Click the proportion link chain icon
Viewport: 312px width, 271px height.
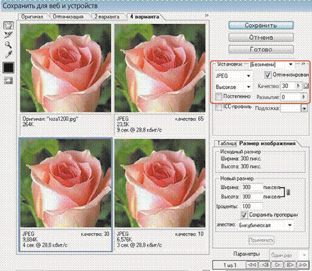tap(288, 192)
